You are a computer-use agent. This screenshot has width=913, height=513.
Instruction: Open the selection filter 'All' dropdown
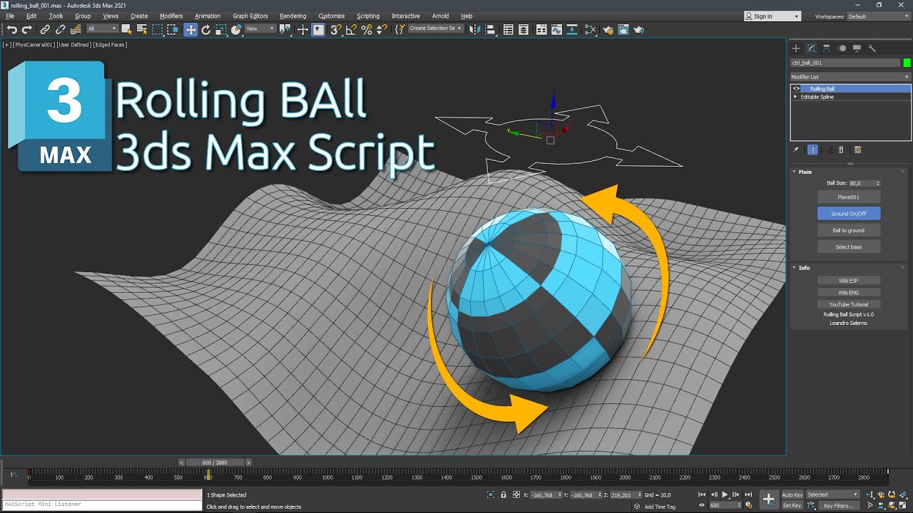point(102,28)
